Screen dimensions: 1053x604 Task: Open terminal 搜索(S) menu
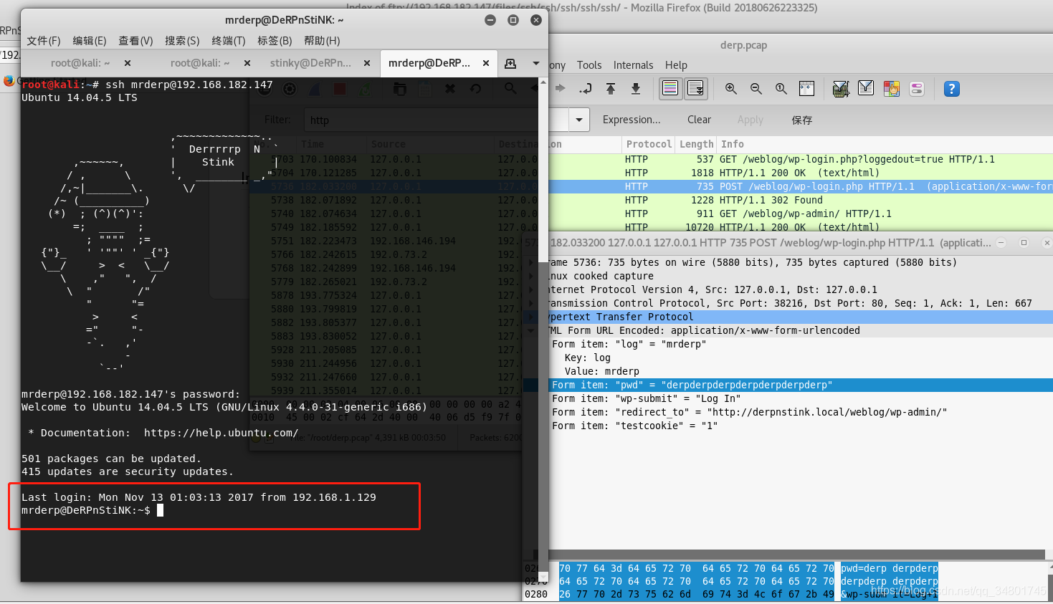click(x=182, y=41)
